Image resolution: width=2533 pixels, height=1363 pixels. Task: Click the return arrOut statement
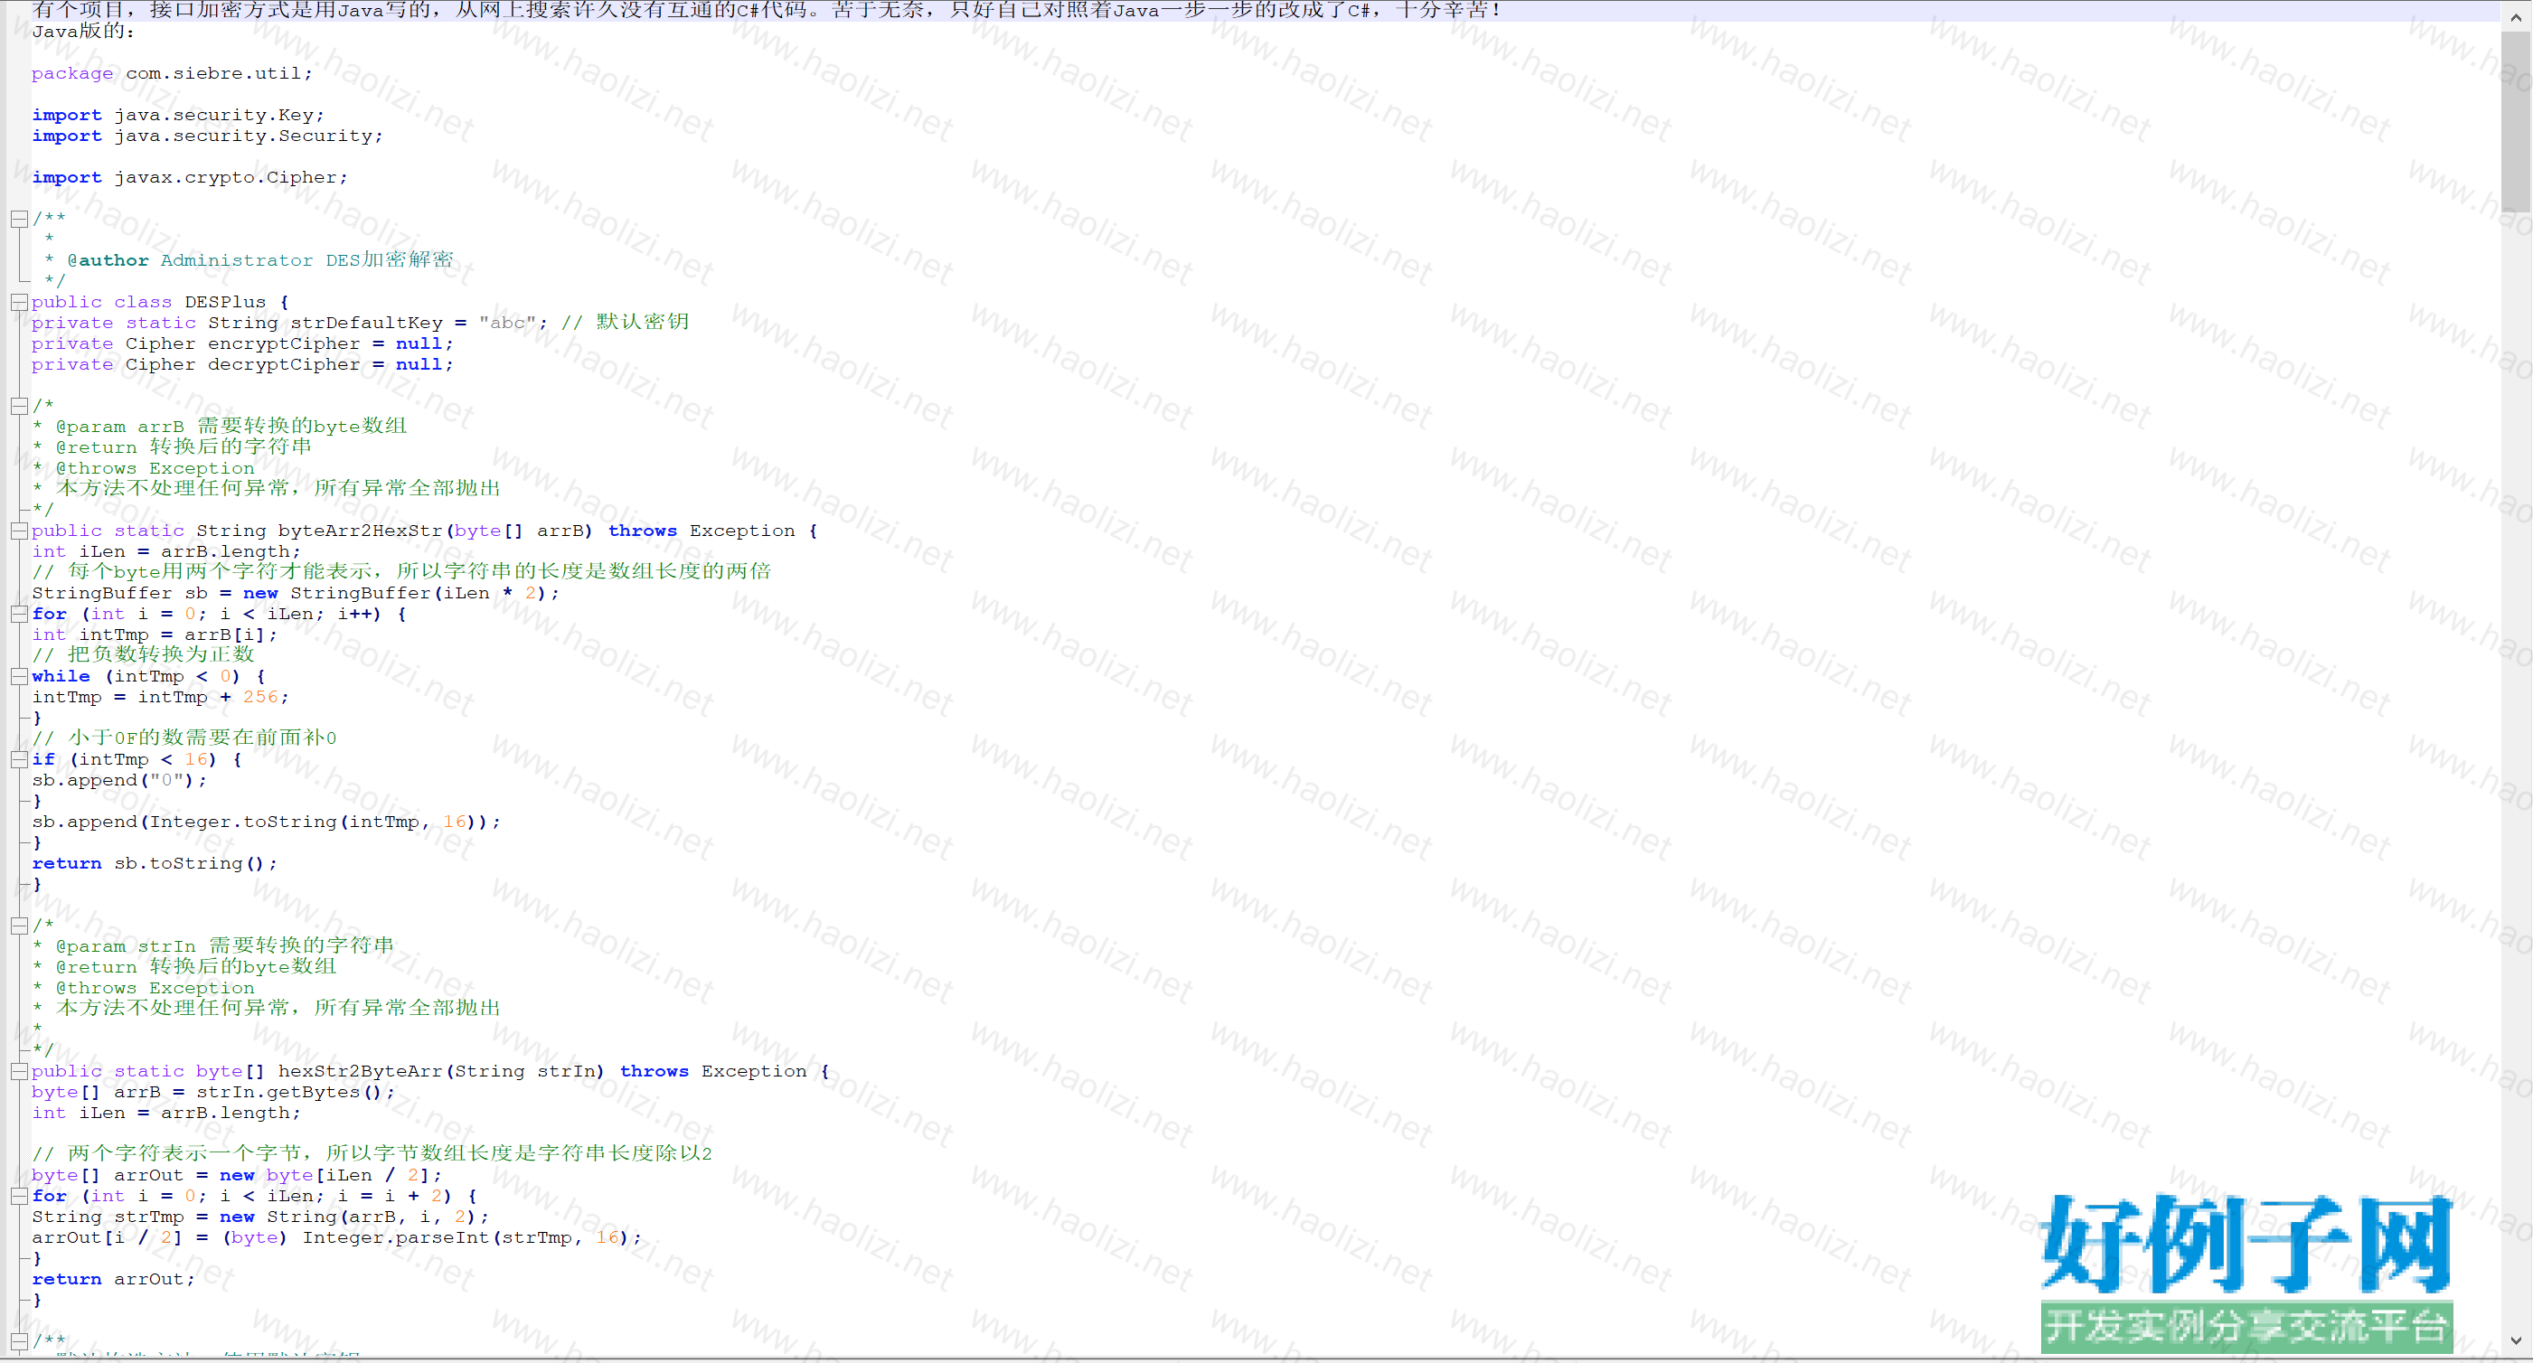[x=113, y=1280]
